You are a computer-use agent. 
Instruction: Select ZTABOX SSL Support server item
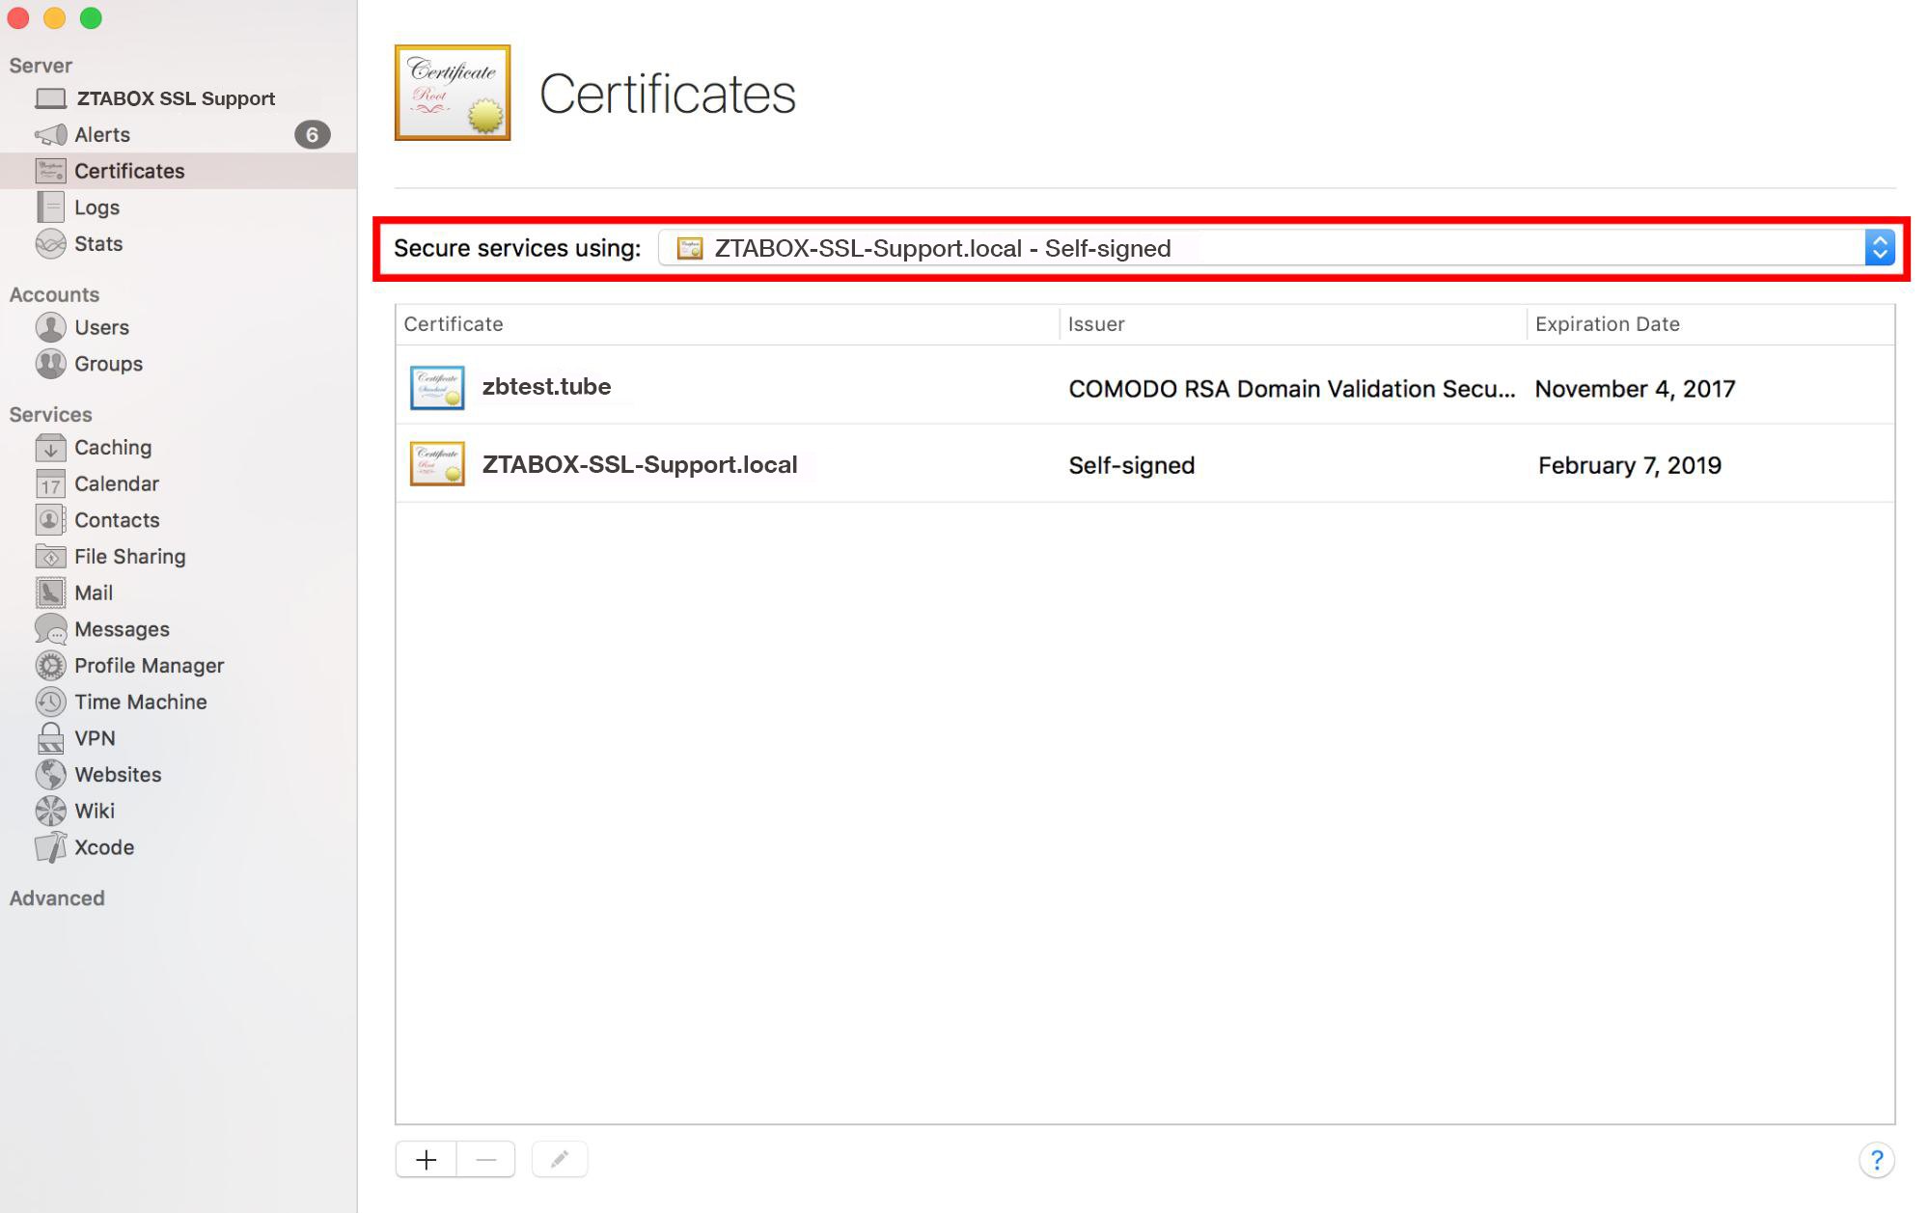point(175,98)
